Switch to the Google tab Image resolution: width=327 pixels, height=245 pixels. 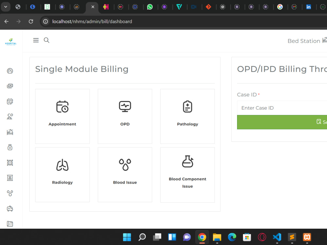[x=280, y=7]
